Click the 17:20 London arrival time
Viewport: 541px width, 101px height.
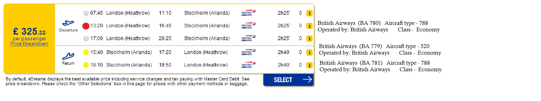tap(165, 52)
